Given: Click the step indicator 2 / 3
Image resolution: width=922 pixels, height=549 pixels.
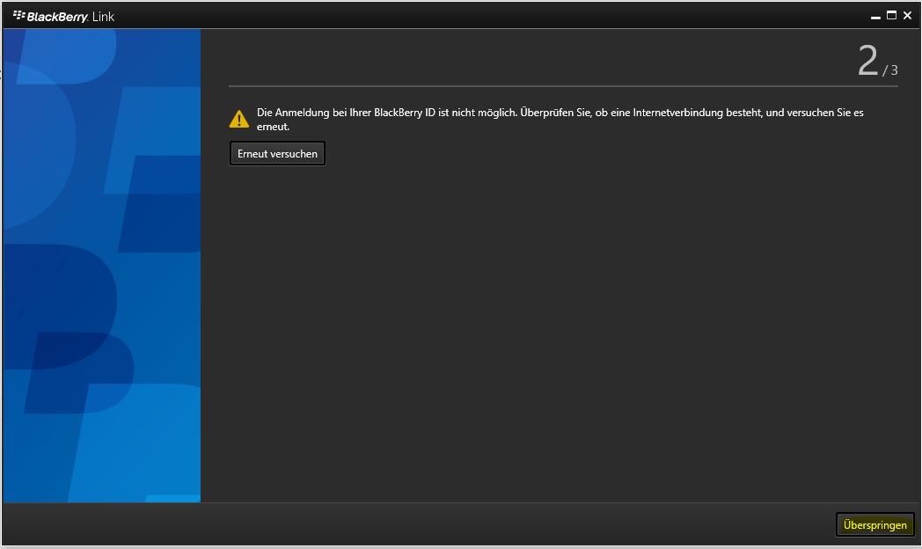Looking at the screenshot, I should click(877, 61).
